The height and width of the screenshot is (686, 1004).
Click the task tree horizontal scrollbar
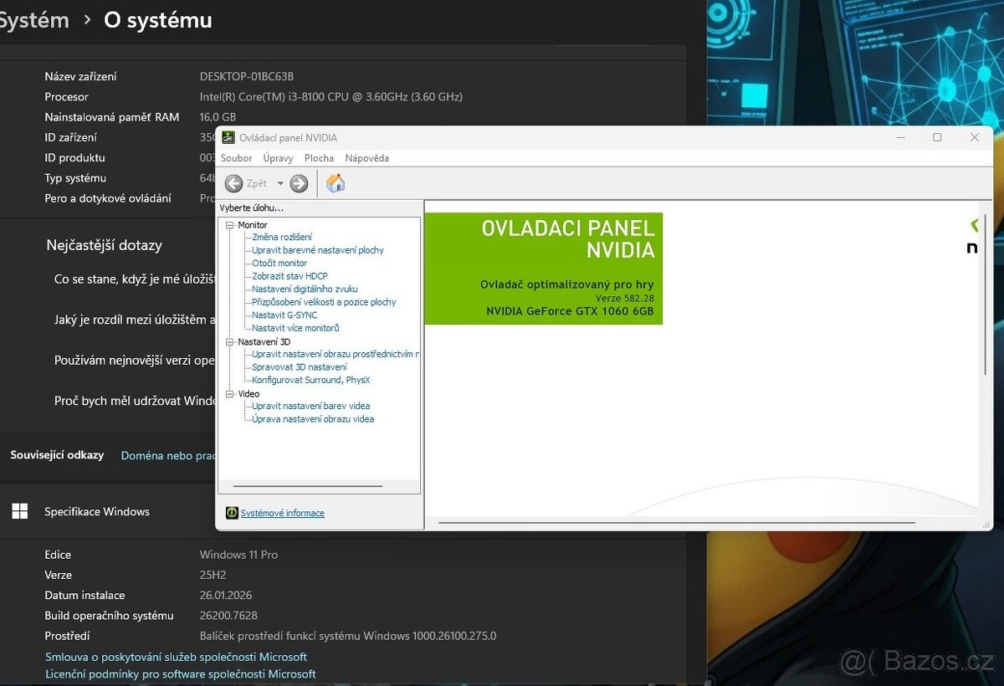(x=308, y=486)
